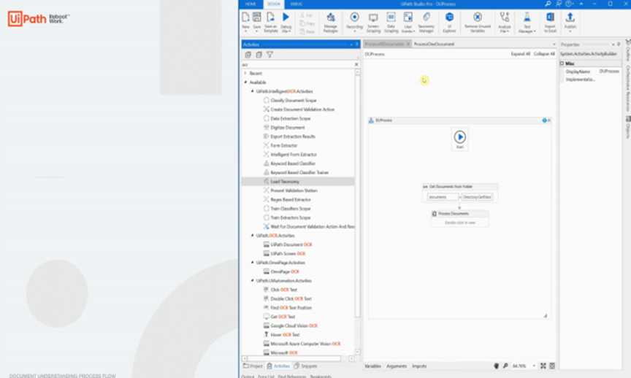Switch to the Snippets panel tab
The width and height of the screenshot is (631, 378).
[x=305, y=366]
